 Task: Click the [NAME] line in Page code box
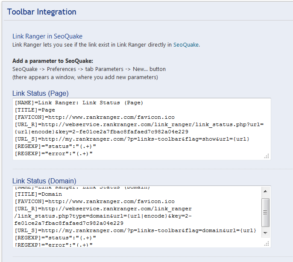pos(79,103)
